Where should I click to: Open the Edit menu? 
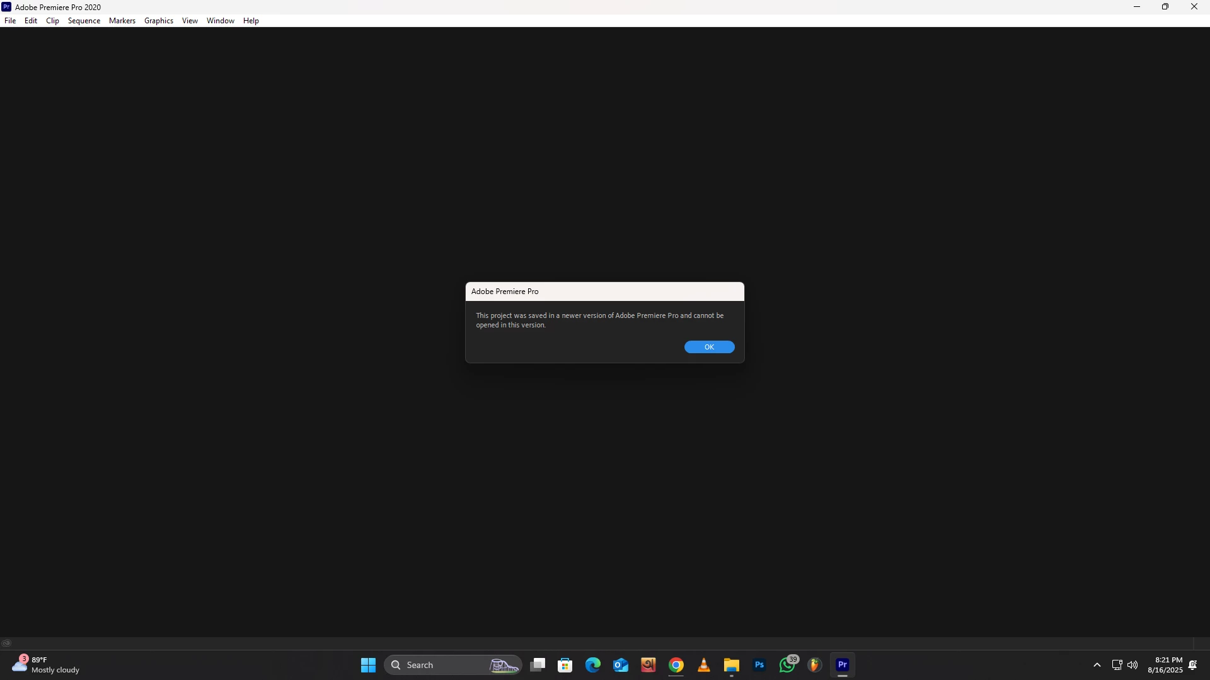point(30,21)
